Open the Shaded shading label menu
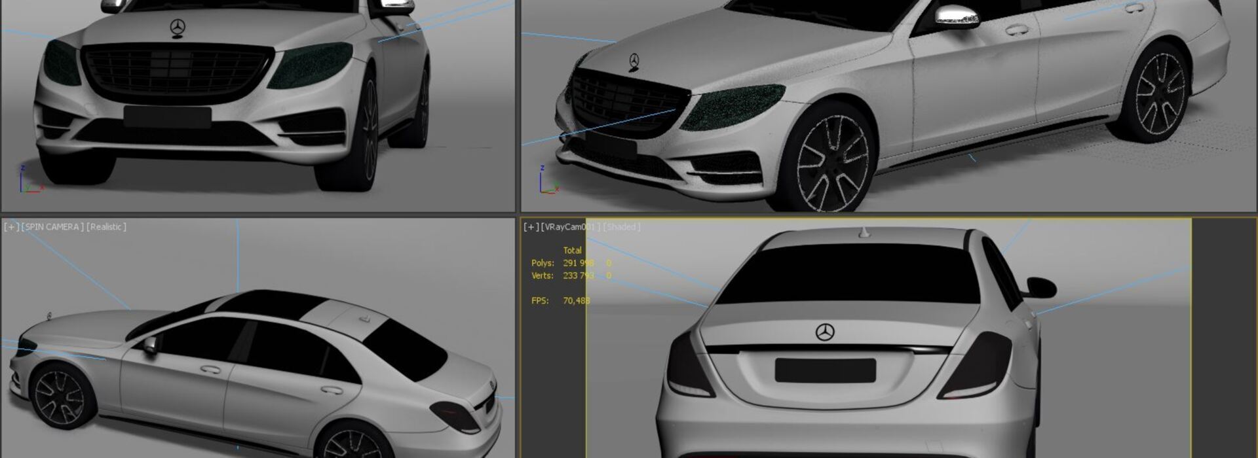This screenshot has height=458, width=1258. 621,227
